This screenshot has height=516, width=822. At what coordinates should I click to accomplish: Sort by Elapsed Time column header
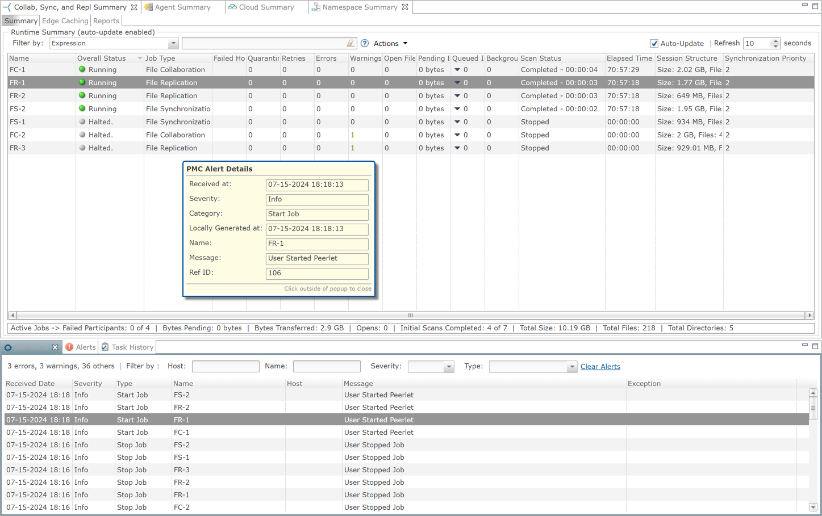click(629, 58)
